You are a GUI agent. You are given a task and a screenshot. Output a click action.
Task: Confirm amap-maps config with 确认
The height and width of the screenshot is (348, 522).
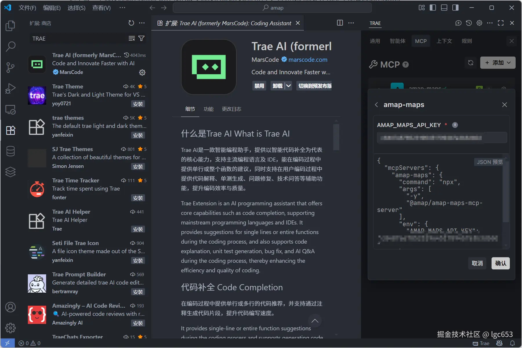(x=501, y=263)
